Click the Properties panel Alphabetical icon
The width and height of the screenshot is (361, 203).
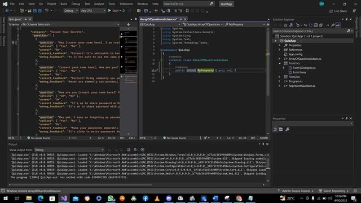[281, 129]
